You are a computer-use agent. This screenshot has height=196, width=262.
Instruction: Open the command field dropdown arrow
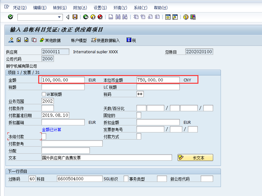(x=59, y=17)
